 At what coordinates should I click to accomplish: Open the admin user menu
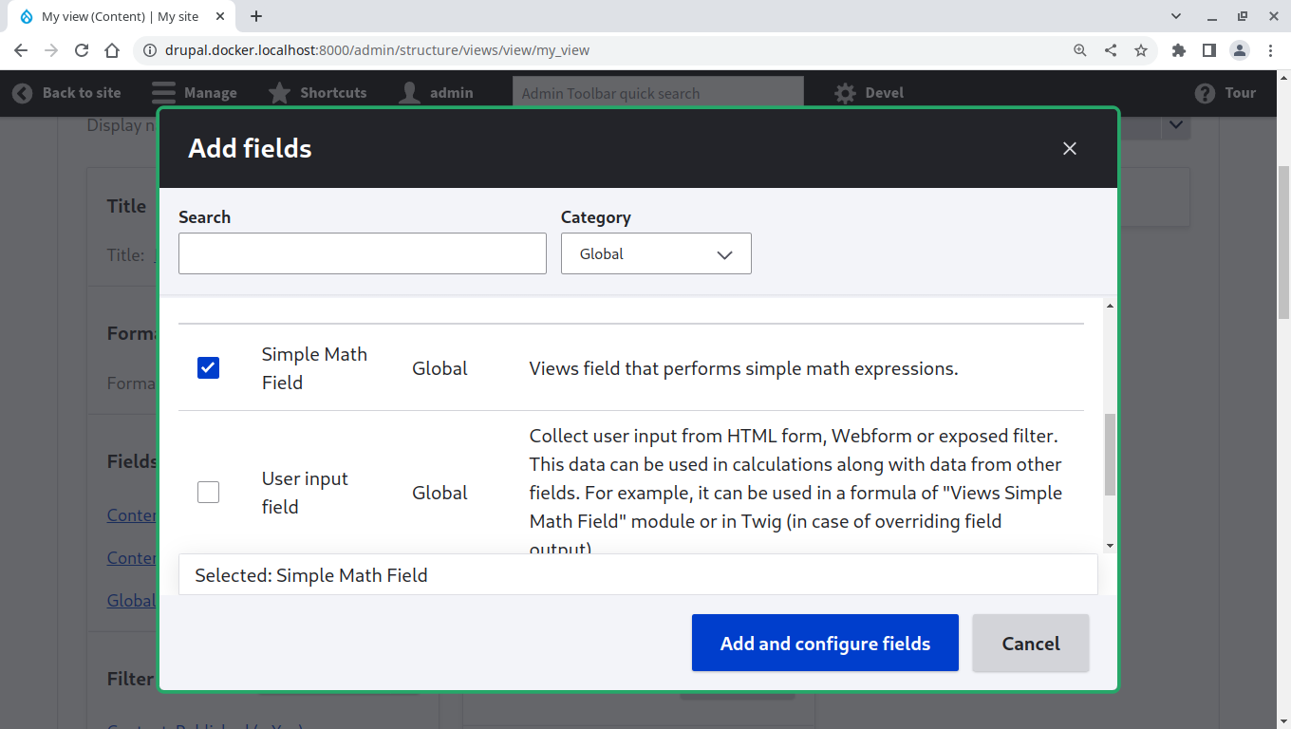tap(437, 93)
